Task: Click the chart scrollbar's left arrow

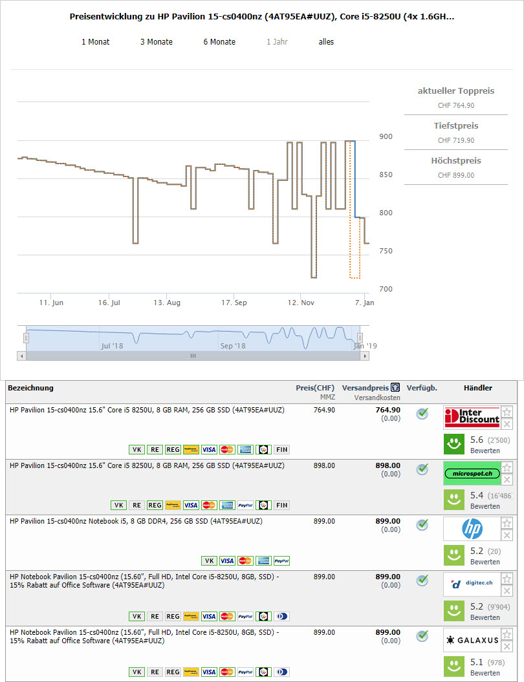Action: [22, 356]
